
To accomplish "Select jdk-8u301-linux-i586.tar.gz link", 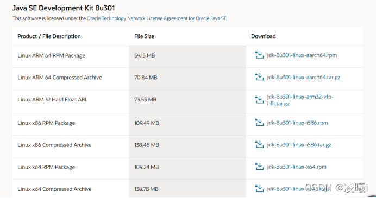I will point(299,145).
